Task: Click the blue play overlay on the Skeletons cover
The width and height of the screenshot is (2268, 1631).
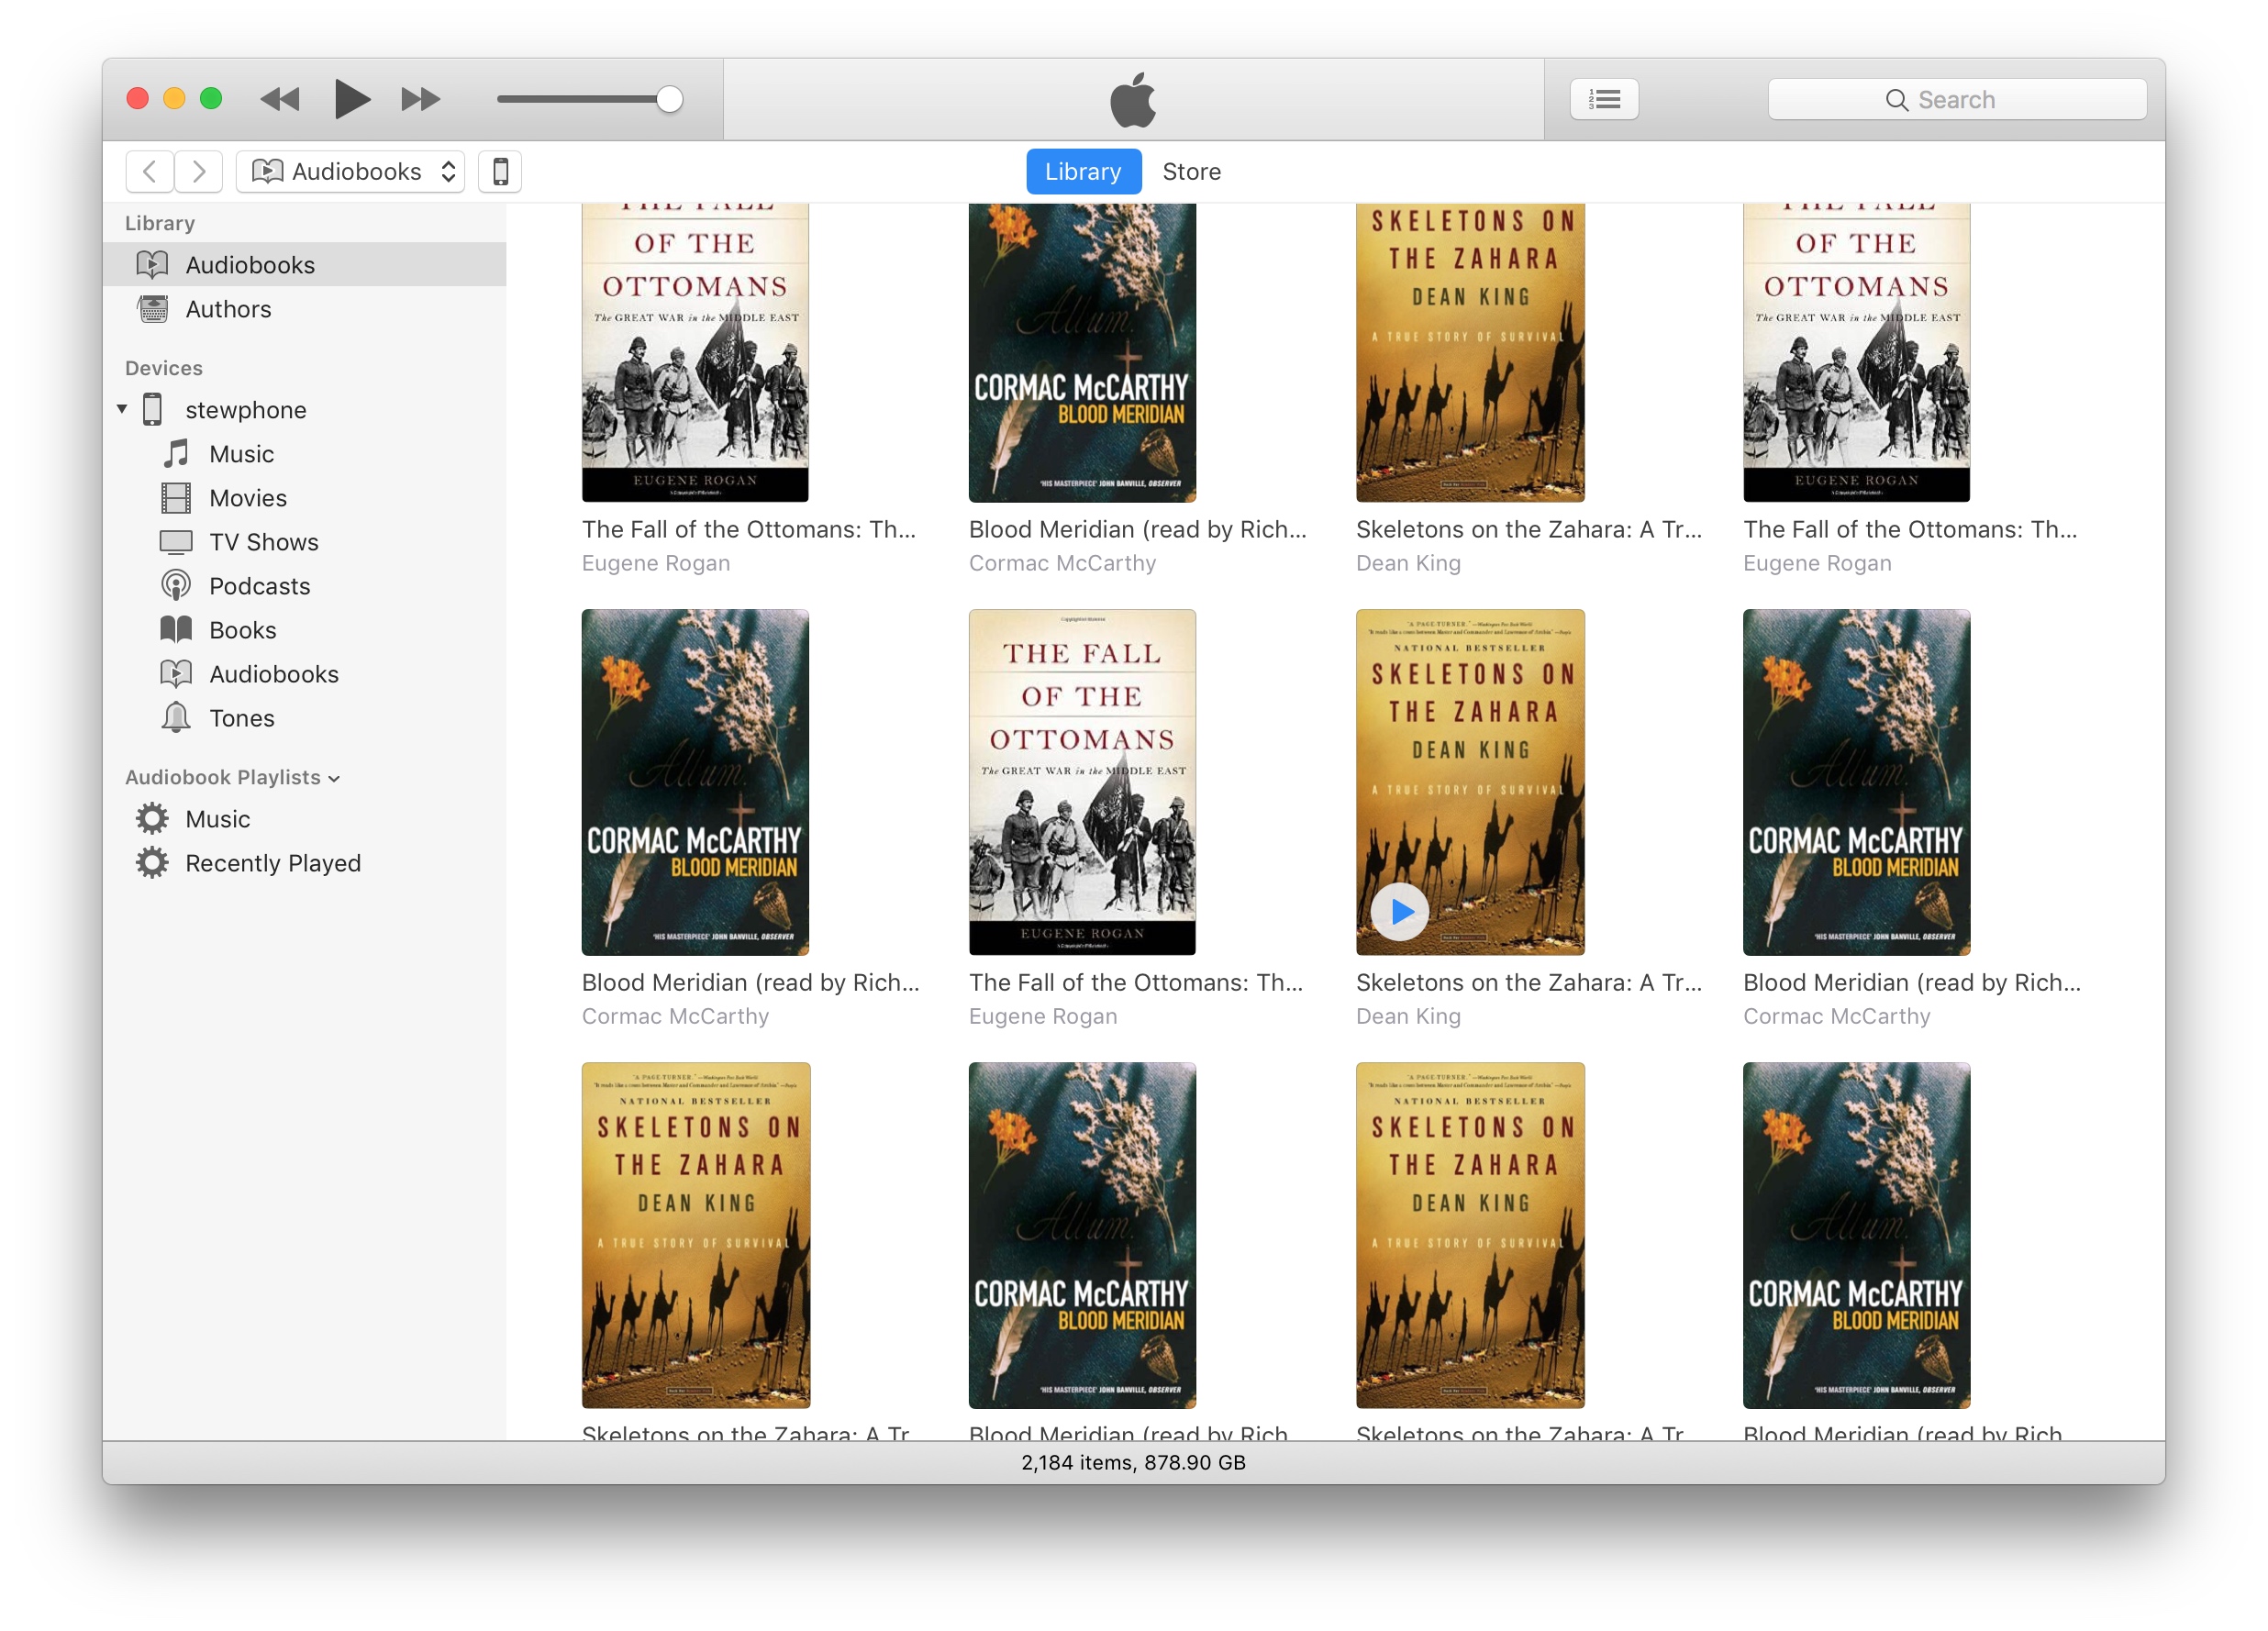Action: pyautogui.click(x=1400, y=912)
